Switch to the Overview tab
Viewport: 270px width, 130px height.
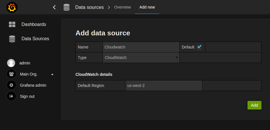[122, 7]
